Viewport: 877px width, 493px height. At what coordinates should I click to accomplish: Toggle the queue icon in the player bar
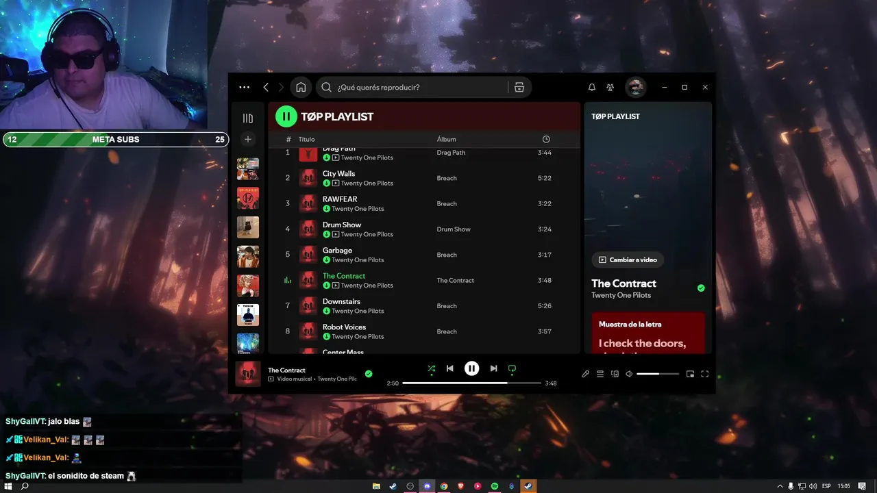point(600,374)
